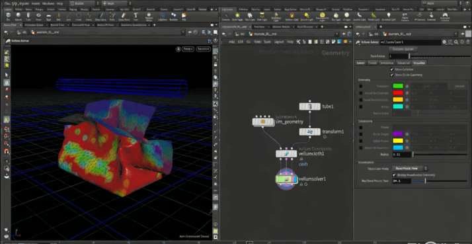Switch to the Advanced parameter tab
Image resolution: width=472 pixels, height=244 pixels.
point(403,63)
